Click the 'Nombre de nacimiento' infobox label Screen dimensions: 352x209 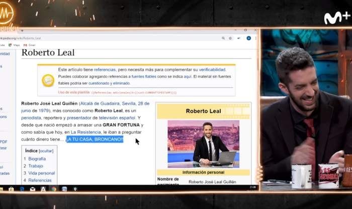(x=168, y=181)
